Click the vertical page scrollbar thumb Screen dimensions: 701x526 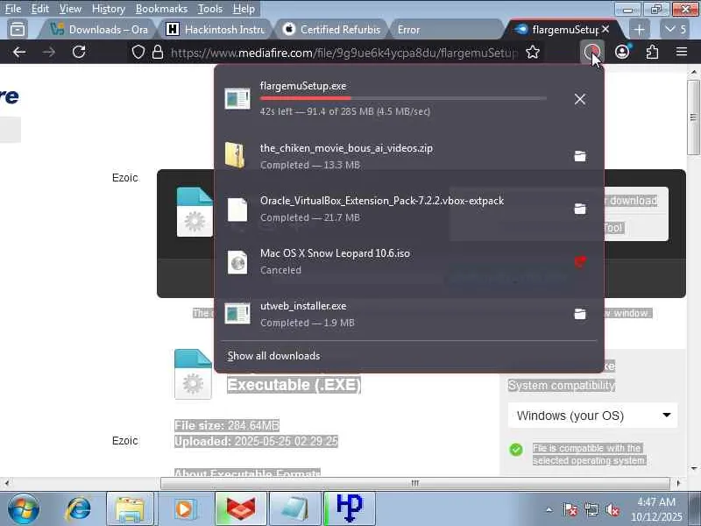(693, 117)
